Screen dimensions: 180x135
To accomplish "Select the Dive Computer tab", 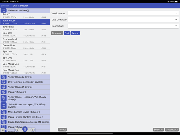I will coord(20,6).
